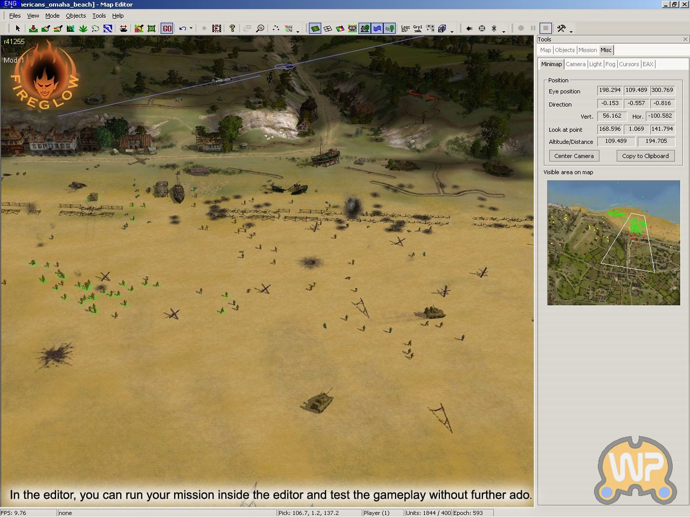Screen dimensions: 690x517
Task: Open the Light sub-tab
Action: (x=595, y=64)
